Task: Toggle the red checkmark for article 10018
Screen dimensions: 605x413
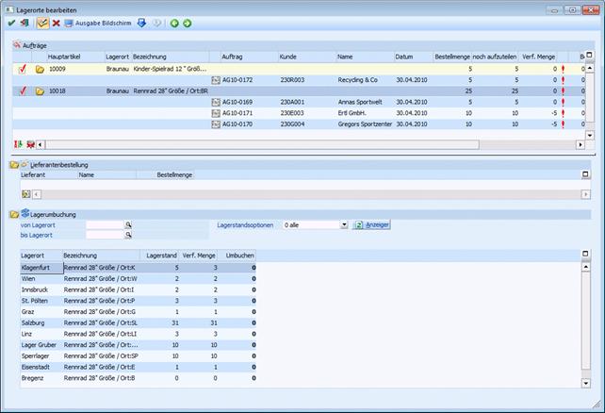Action: (23, 91)
